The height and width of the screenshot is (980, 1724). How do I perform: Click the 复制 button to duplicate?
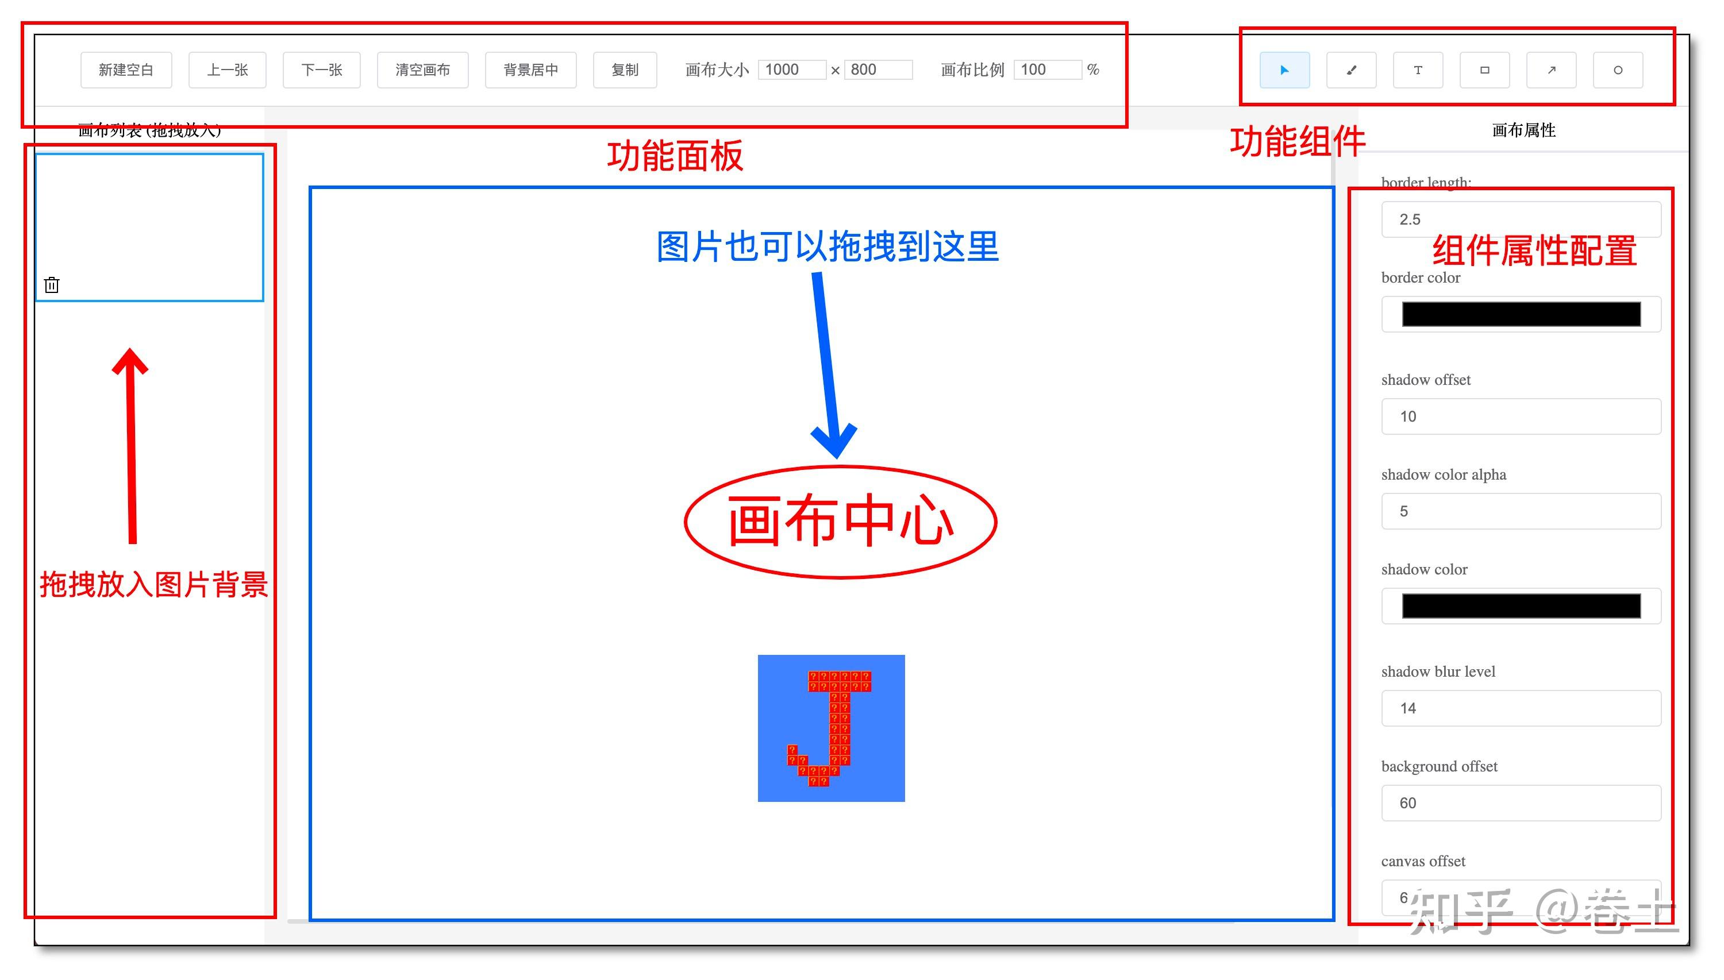[625, 70]
